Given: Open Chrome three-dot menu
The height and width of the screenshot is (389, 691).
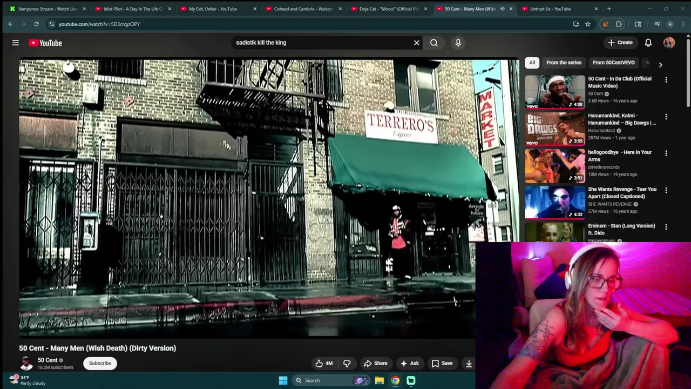Looking at the screenshot, I should click(683, 24).
